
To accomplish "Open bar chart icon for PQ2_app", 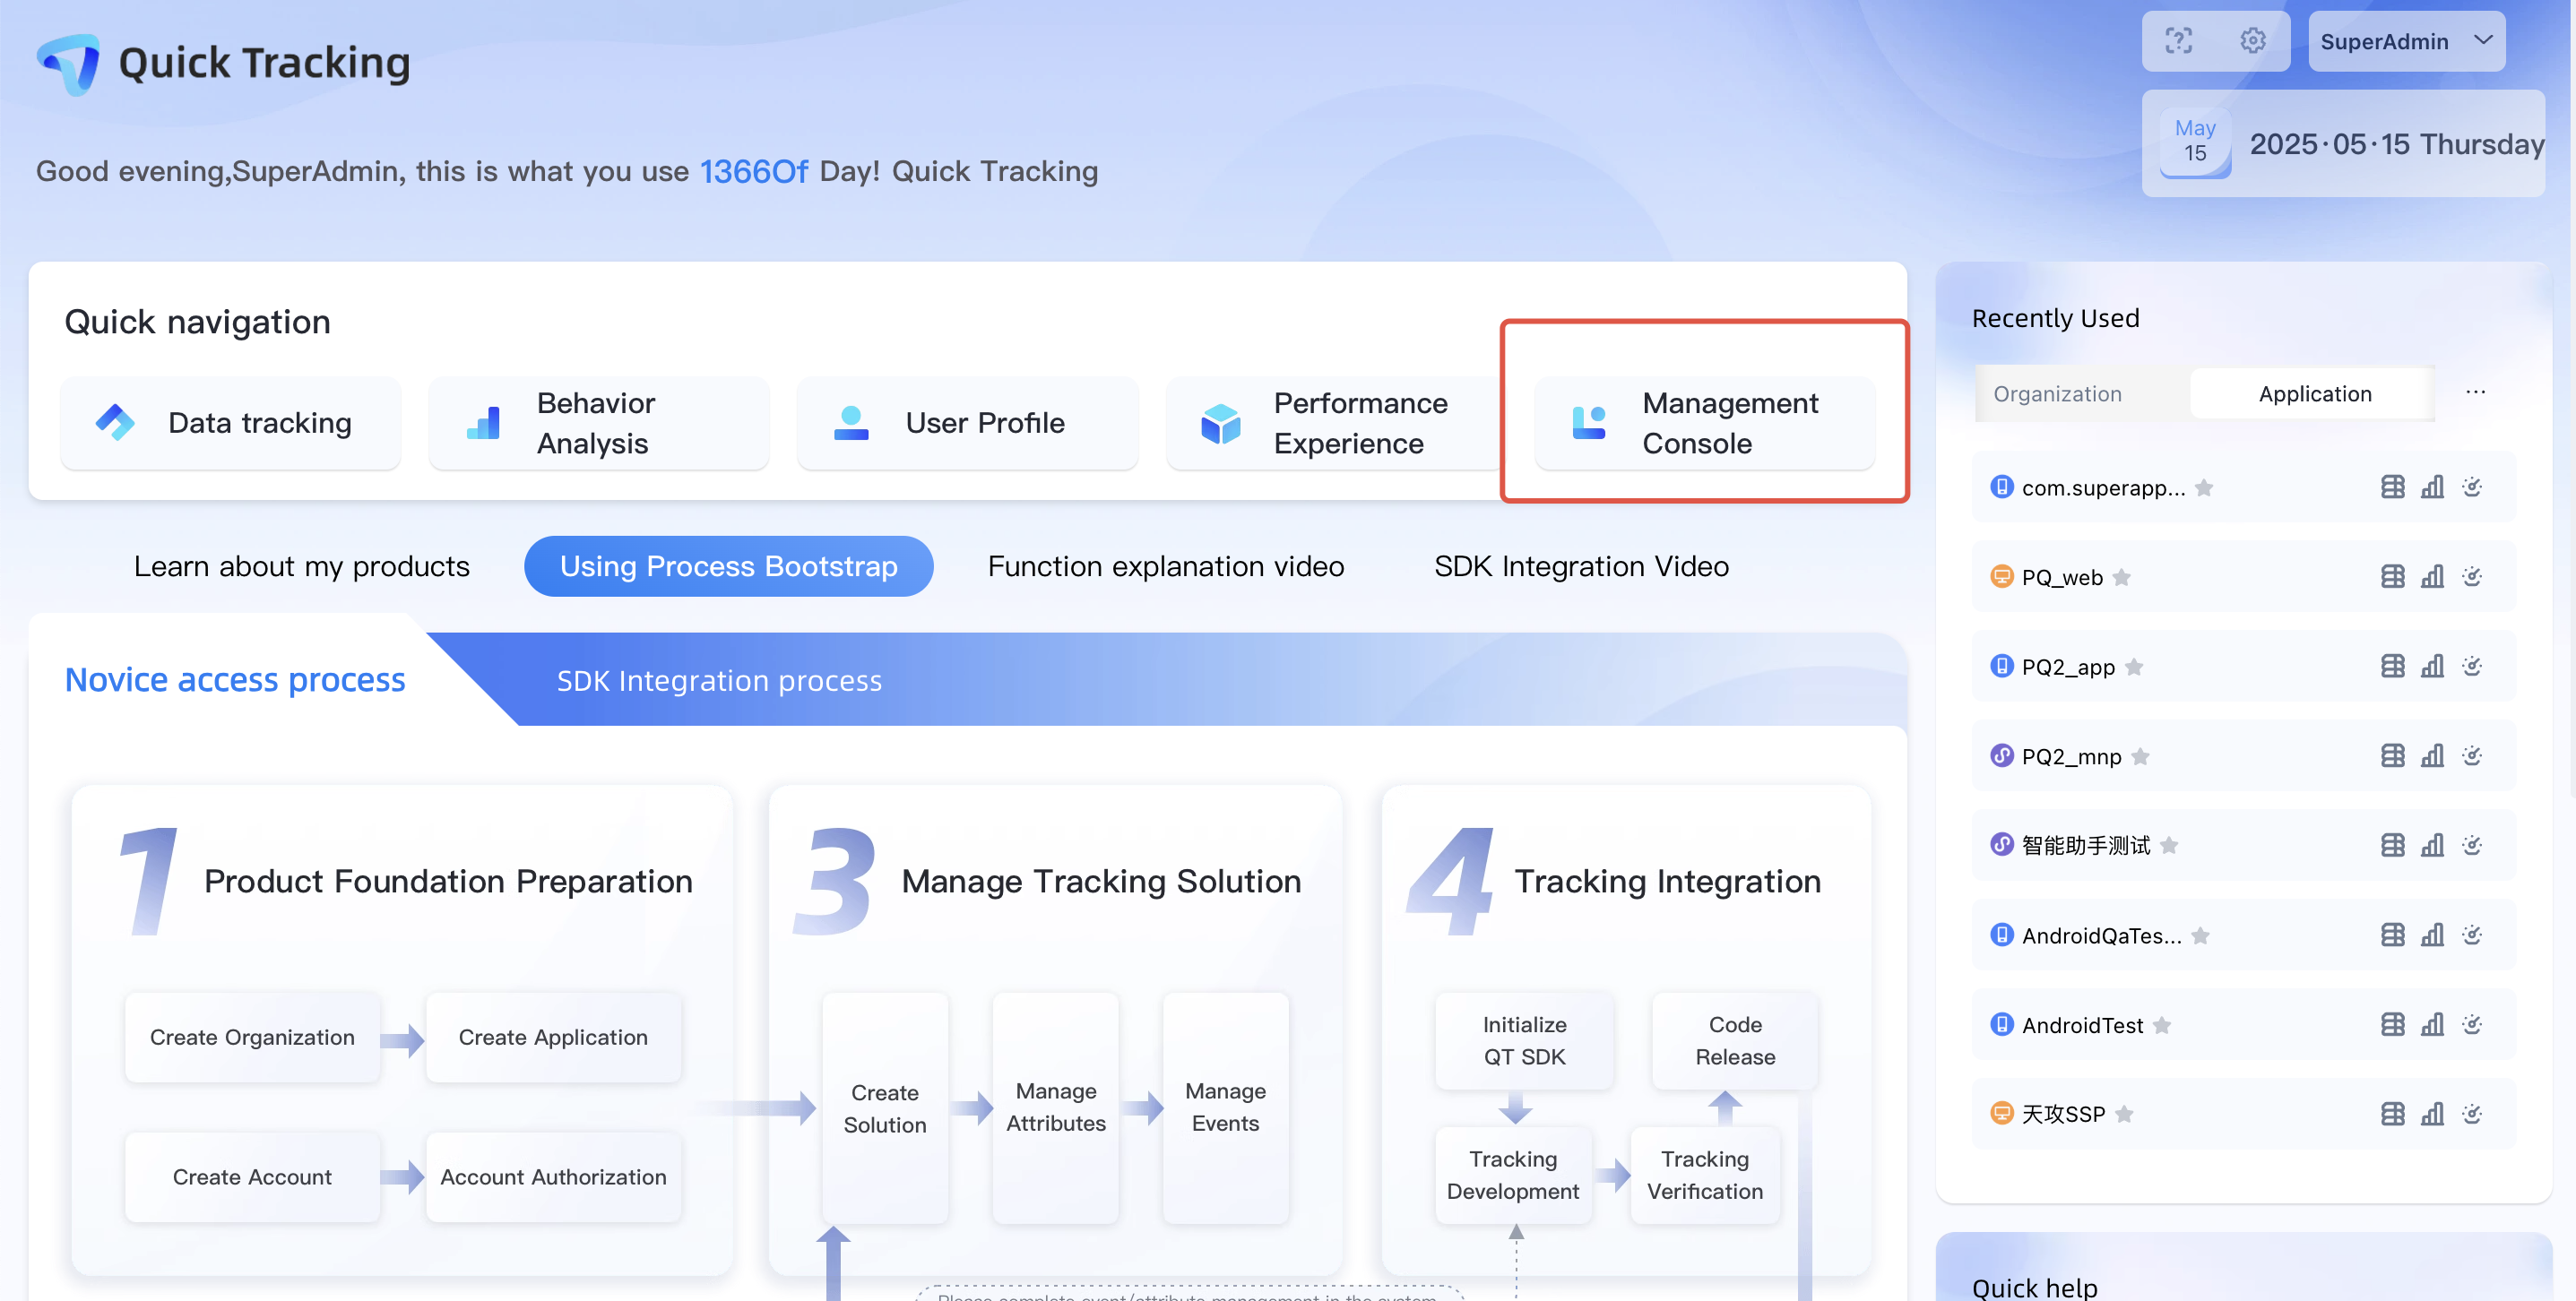I will pyautogui.click(x=2432, y=666).
